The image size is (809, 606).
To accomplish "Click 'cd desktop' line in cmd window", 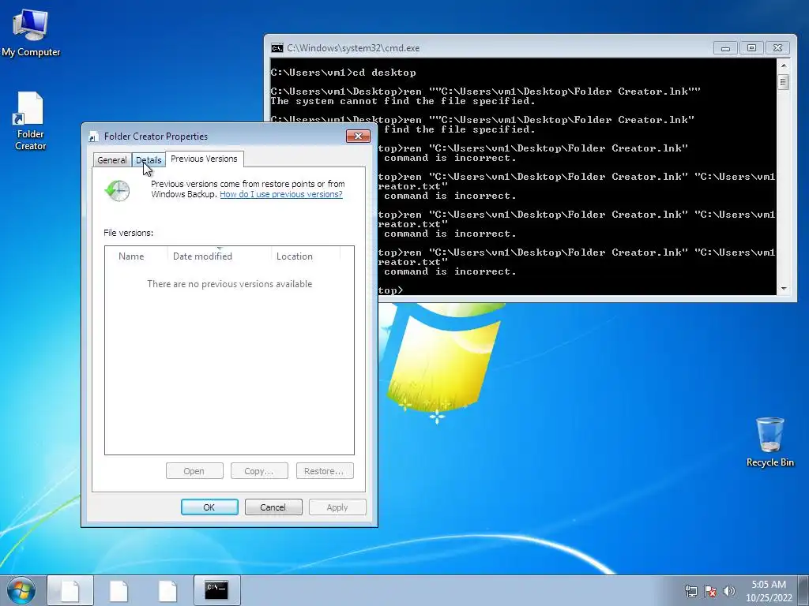I will (x=343, y=73).
